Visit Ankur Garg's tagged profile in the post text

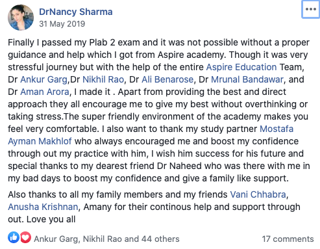(x=44, y=79)
